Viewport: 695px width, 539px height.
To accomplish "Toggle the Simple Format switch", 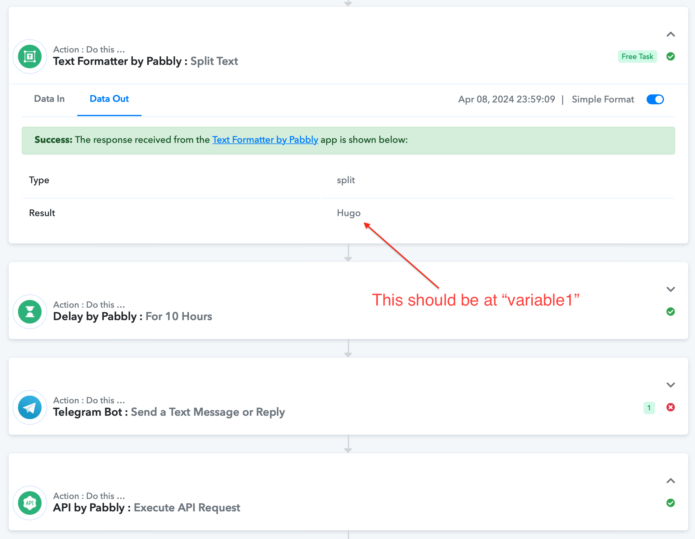I will point(655,99).
